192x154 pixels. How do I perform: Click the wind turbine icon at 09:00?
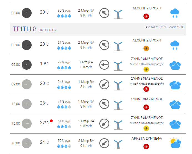[118, 85]
